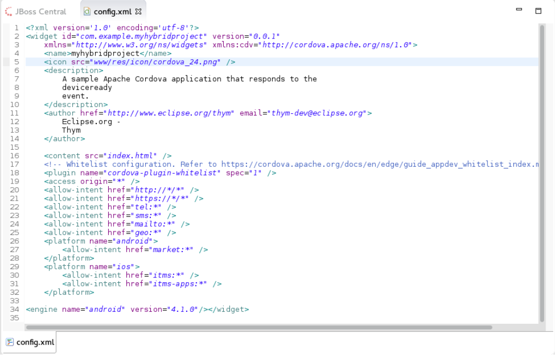Click the engine name 'android' value
555x355 pixels.
click(x=106, y=309)
